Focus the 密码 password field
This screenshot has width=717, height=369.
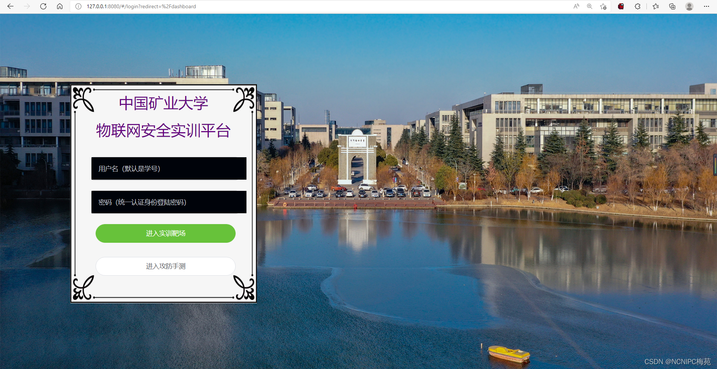click(169, 202)
